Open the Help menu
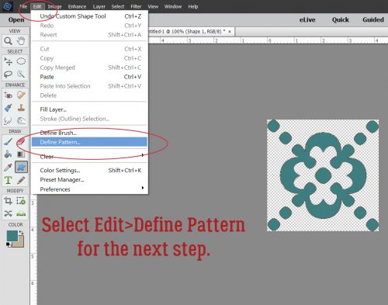The height and width of the screenshot is (305, 388). (x=193, y=6)
